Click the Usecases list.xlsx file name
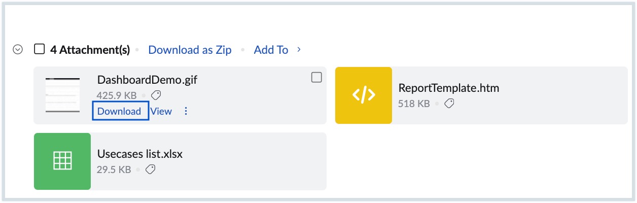The width and height of the screenshot is (637, 203). tap(139, 154)
